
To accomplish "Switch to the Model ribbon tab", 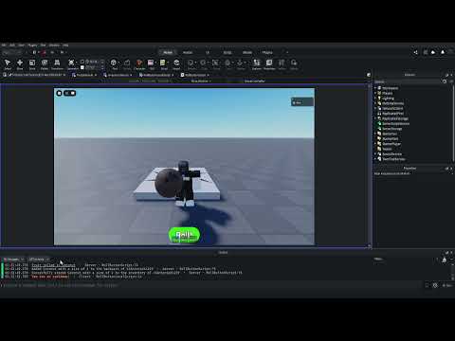I will [x=247, y=52].
